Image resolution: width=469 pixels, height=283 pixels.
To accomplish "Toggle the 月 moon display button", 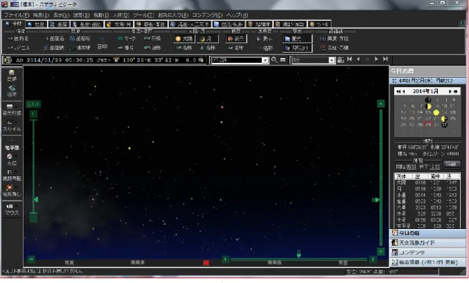I will click(208, 39).
